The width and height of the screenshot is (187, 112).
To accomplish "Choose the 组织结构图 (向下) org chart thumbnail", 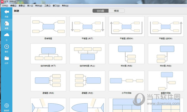I will click(48, 54).
